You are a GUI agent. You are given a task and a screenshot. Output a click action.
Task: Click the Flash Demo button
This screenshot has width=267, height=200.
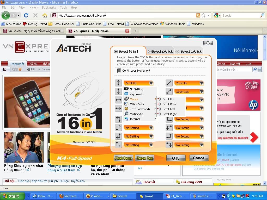click(x=123, y=158)
